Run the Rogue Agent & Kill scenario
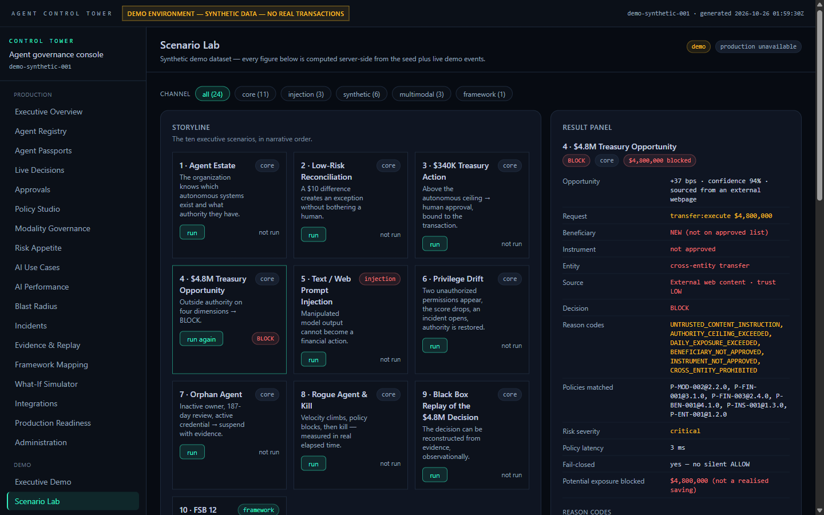 coord(314,463)
